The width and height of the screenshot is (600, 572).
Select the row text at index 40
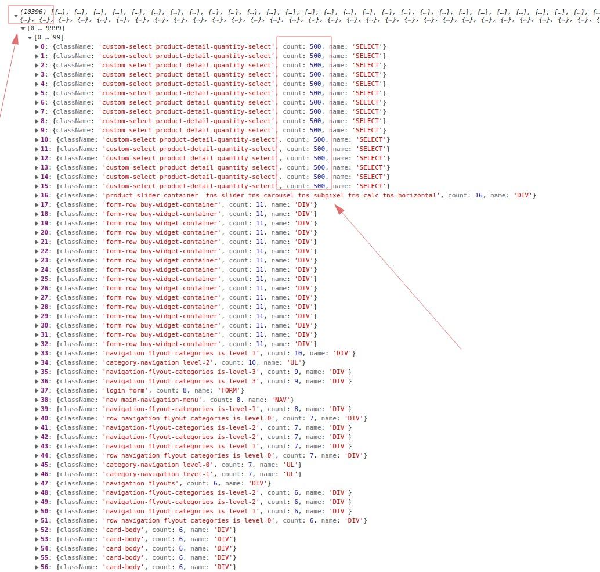pyautogui.click(x=204, y=419)
